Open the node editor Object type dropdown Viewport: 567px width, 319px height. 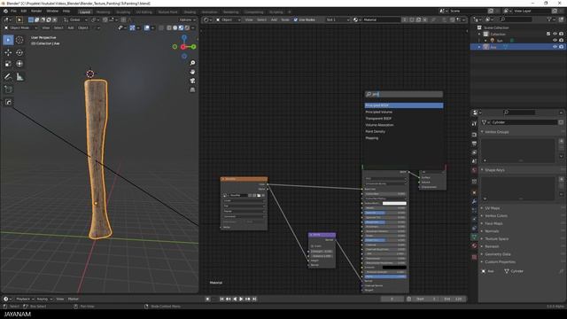coord(228,19)
